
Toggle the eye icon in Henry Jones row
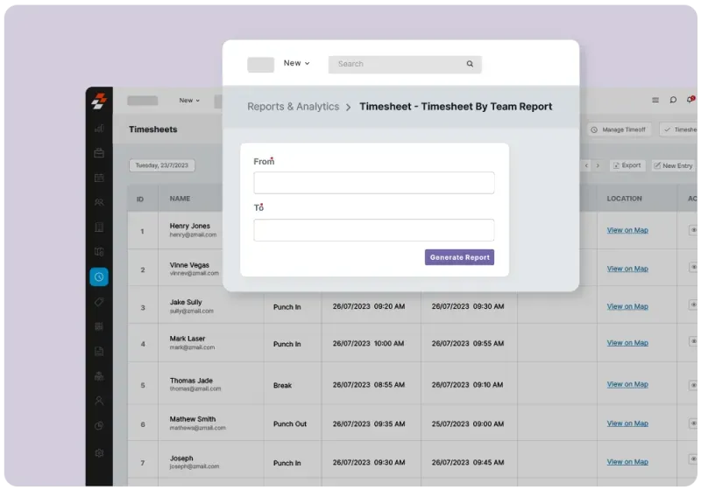point(694,230)
